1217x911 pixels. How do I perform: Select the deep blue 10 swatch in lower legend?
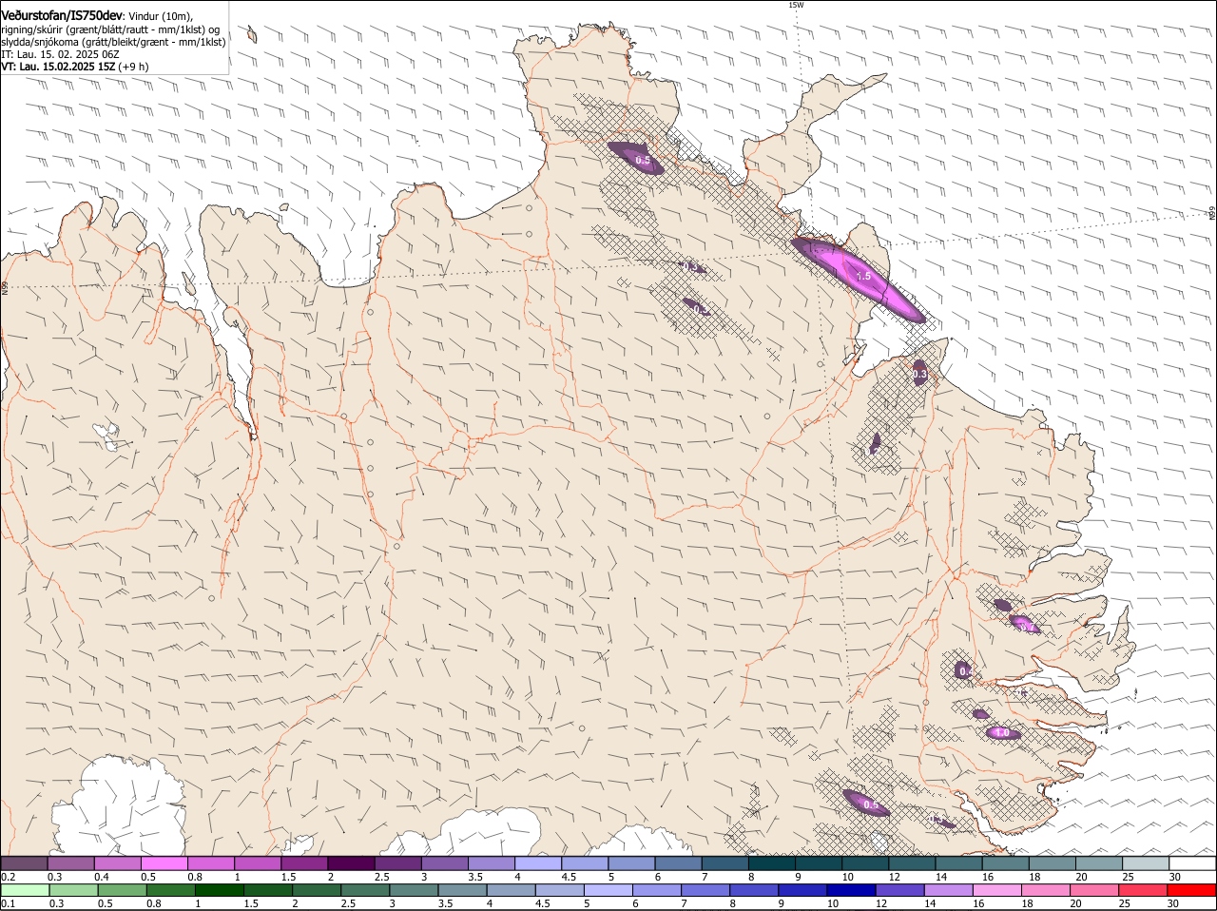point(852,890)
